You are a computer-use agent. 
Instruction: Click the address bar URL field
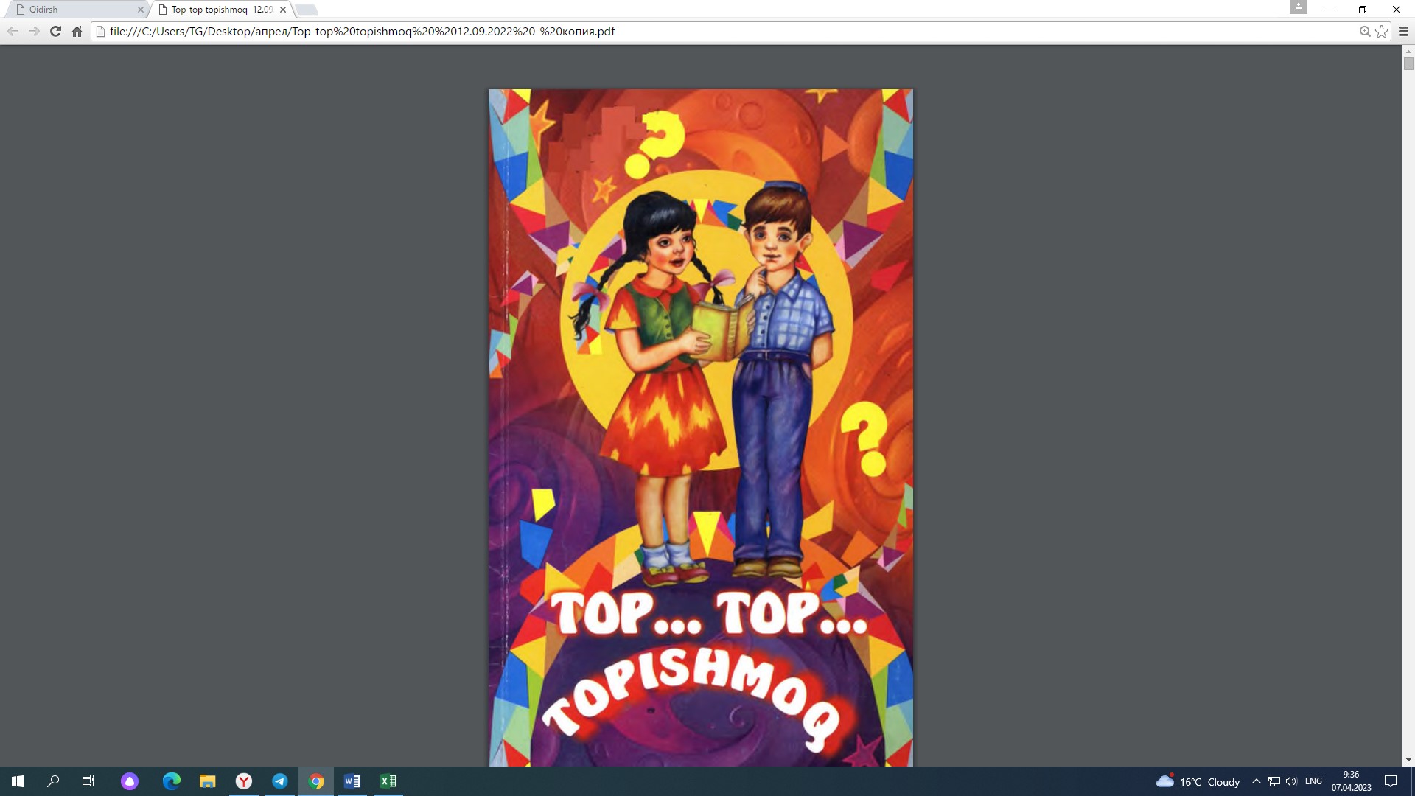[368, 32]
